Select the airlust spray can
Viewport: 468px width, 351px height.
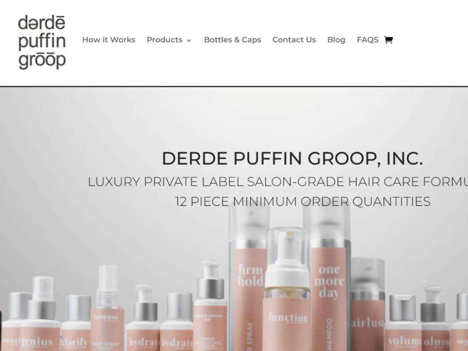pyautogui.click(x=368, y=304)
